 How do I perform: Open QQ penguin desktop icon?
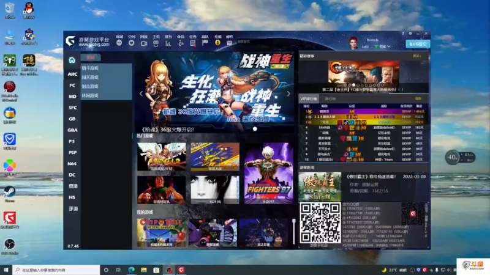(x=29, y=10)
